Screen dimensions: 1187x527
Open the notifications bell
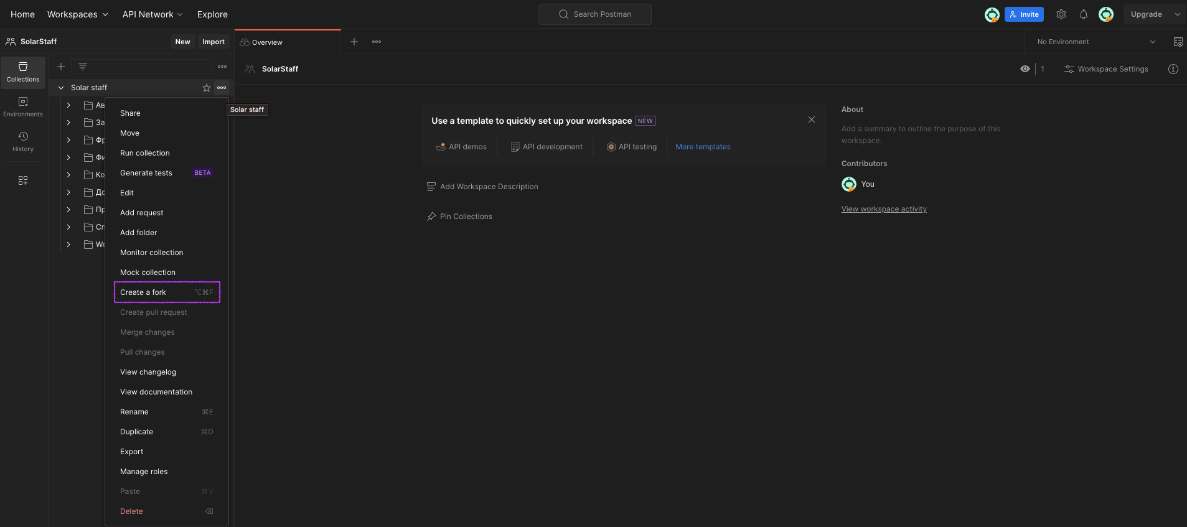tap(1084, 14)
